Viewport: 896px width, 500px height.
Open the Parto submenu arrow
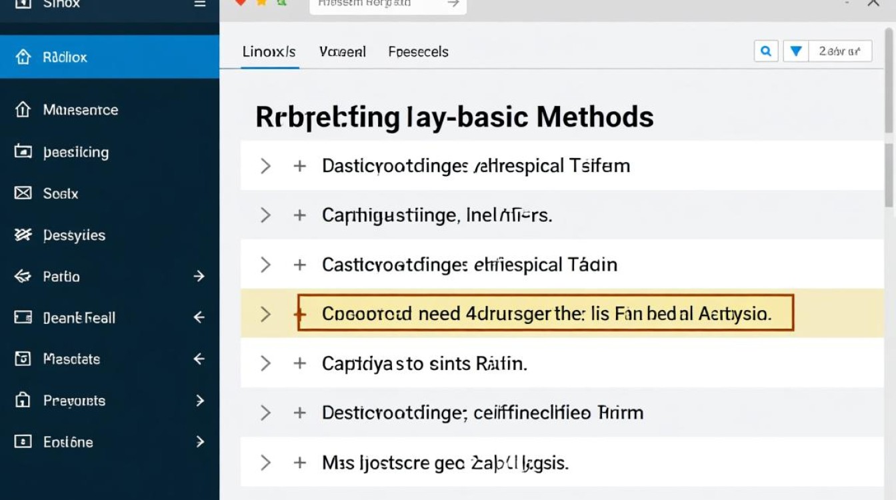pyautogui.click(x=199, y=276)
